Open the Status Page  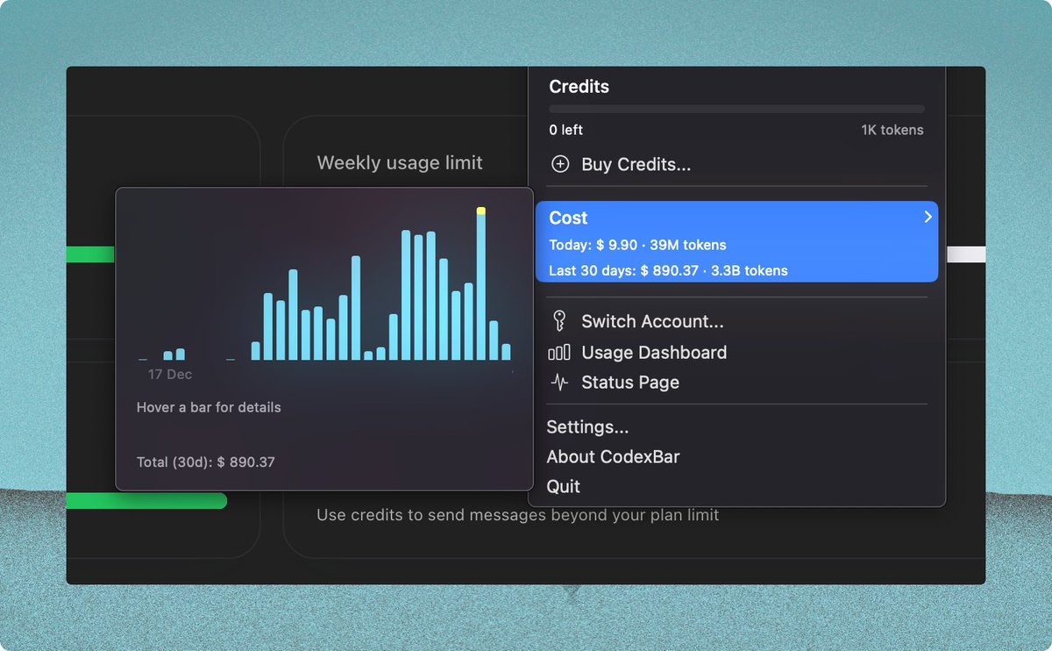coord(631,382)
